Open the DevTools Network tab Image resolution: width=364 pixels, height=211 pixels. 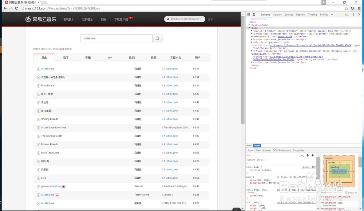coord(300,15)
